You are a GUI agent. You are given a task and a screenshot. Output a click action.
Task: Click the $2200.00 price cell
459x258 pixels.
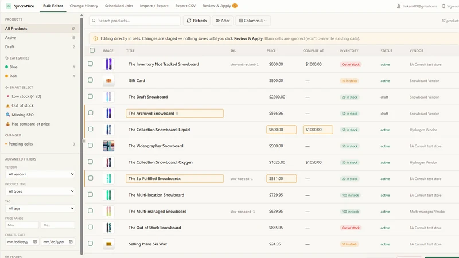click(277, 97)
